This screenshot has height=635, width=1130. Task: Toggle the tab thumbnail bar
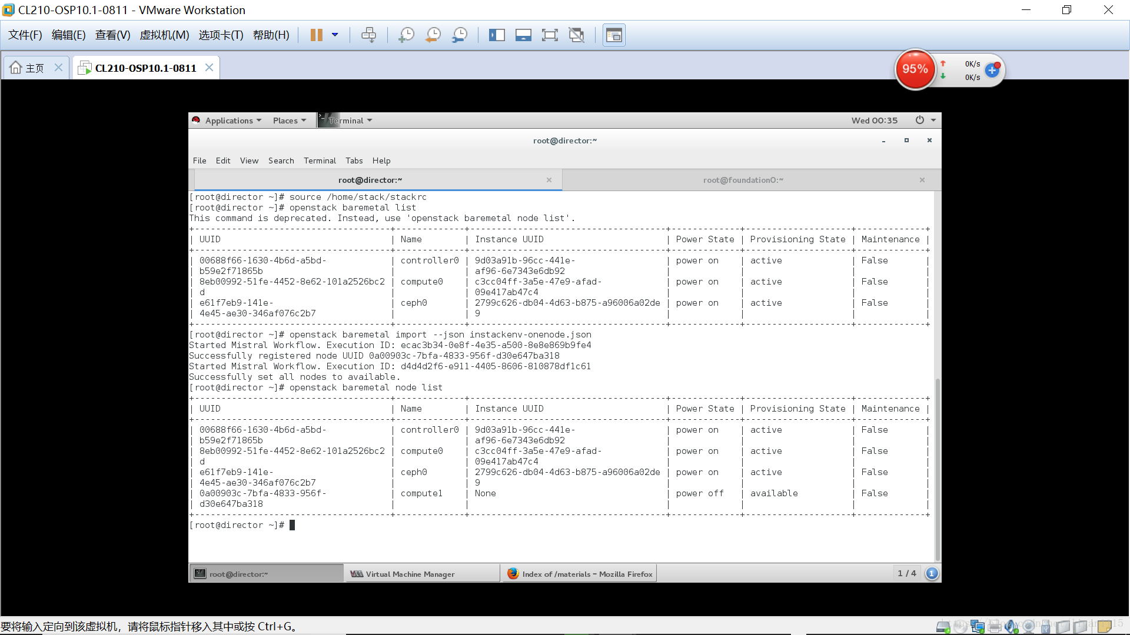[x=523, y=35]
